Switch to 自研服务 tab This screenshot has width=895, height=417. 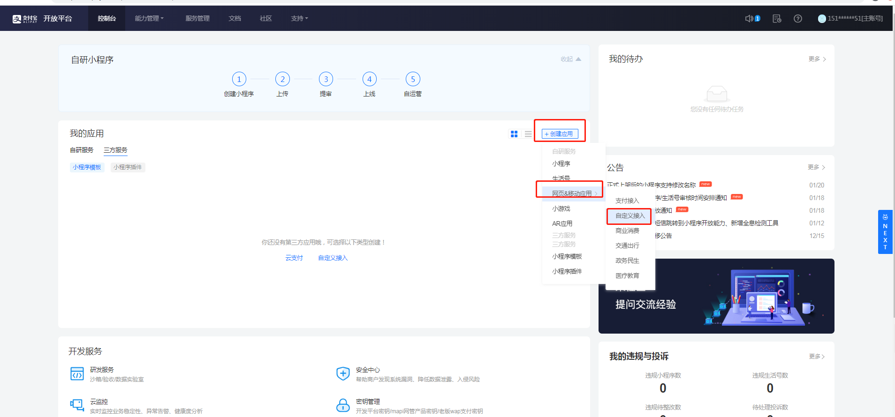(82, 150)
